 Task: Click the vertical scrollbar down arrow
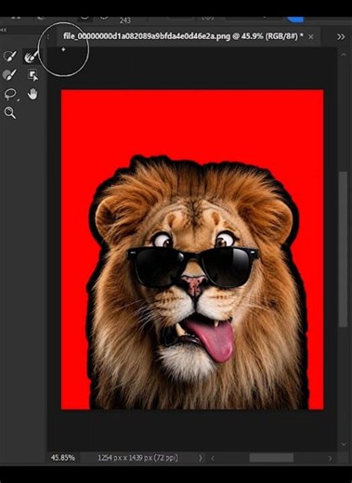(344, 444)
